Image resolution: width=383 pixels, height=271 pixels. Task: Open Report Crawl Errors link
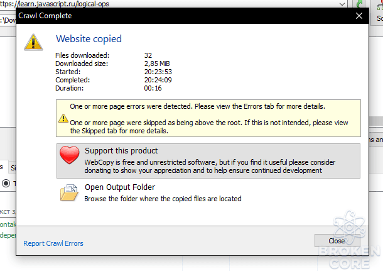point(53,243)
